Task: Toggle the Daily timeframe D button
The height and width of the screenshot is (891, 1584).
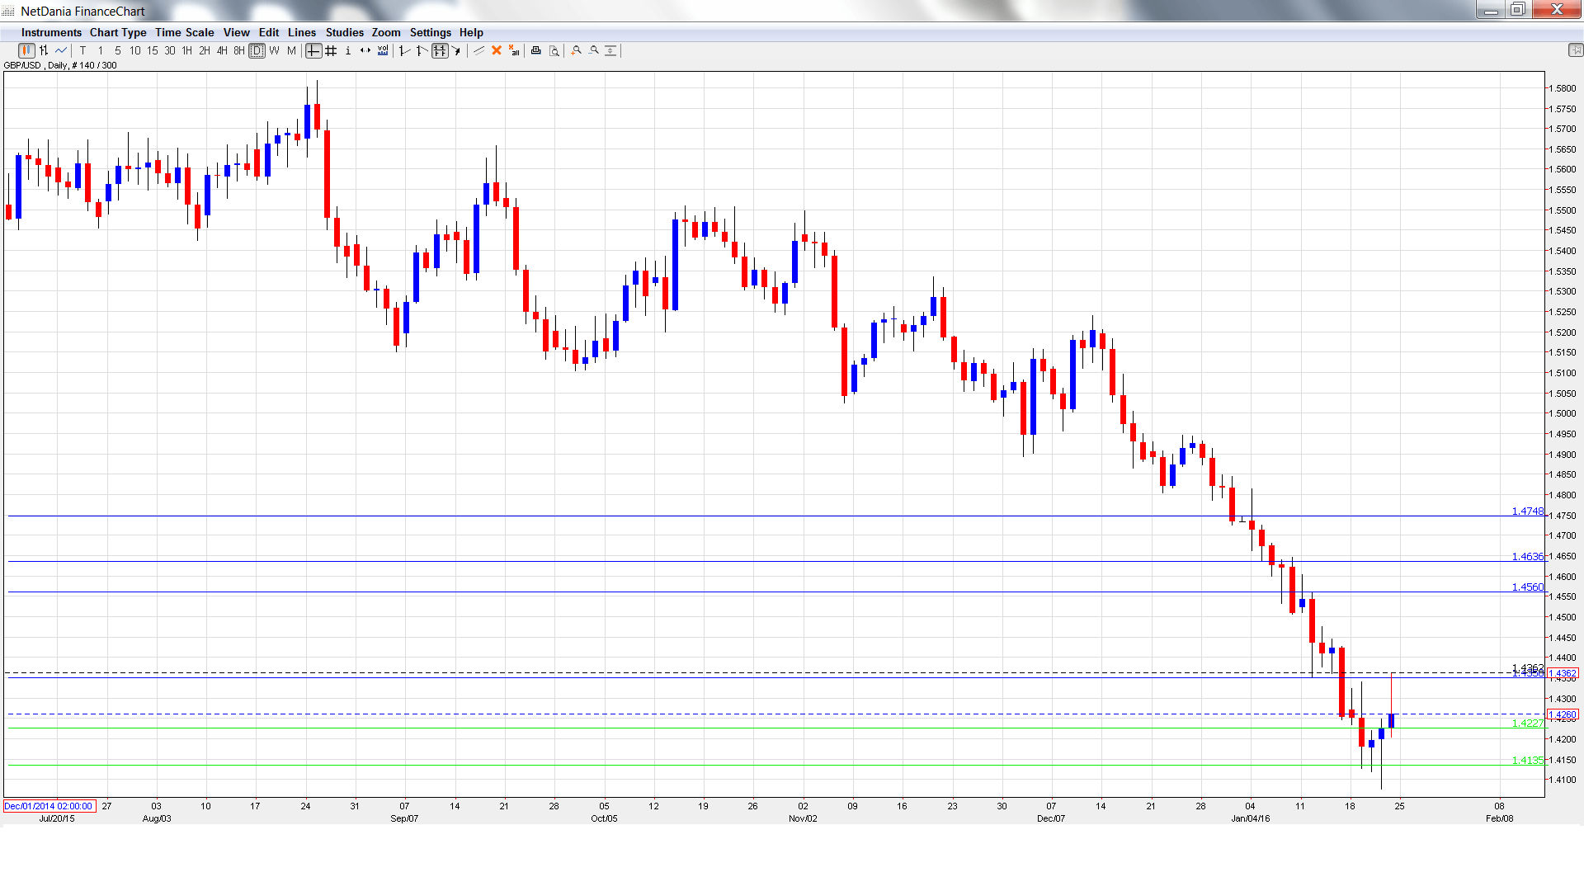Action: click(257, 50)
